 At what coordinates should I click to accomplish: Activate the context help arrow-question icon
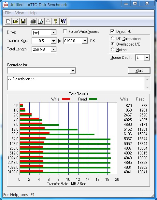pos(63,21)
